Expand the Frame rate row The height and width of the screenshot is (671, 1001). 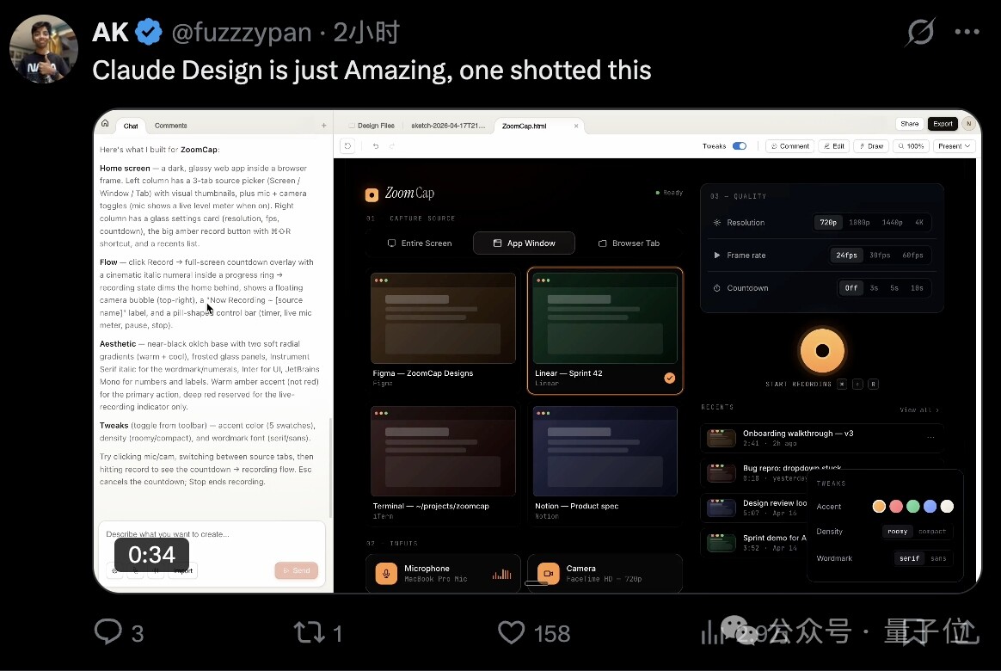coord(719,255)
